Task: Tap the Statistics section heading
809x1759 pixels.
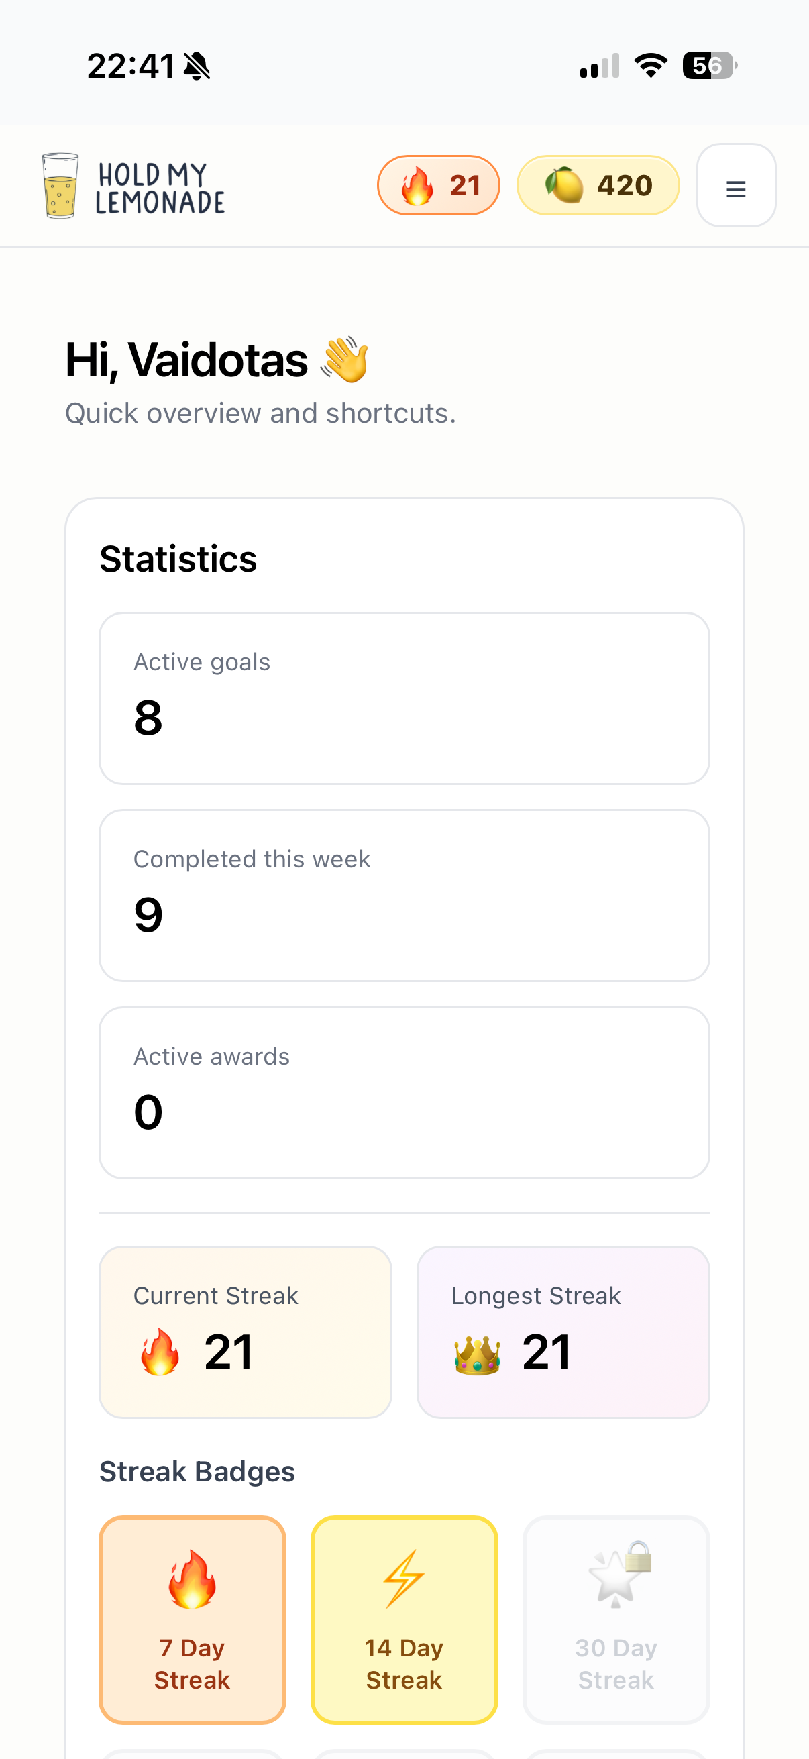Action: (x=178, y=559)
